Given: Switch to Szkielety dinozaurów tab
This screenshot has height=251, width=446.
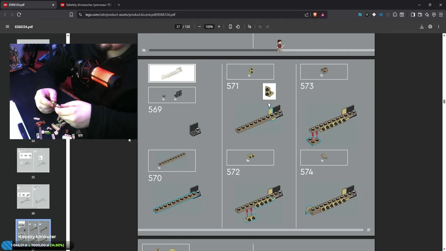Looking at the screenshot, I should [x=86, y=5].
